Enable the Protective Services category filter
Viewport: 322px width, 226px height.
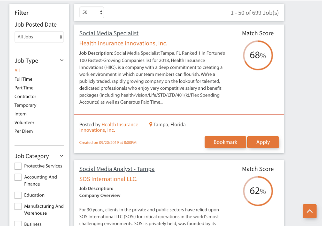coord(18,166)
